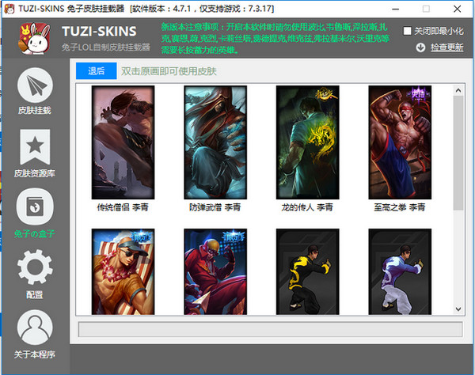
Task: Click the green 新版本注意事项 notice text
Action: [275, 39]
